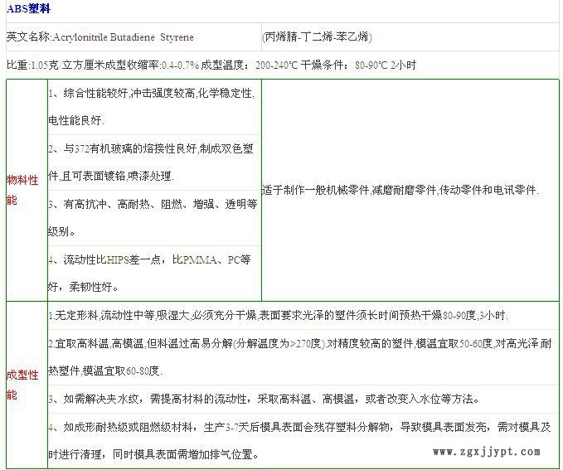This screenshot has height=470, width=563.
Task: Click the "比重:1.05克" density text
Action: pos(32,65)
